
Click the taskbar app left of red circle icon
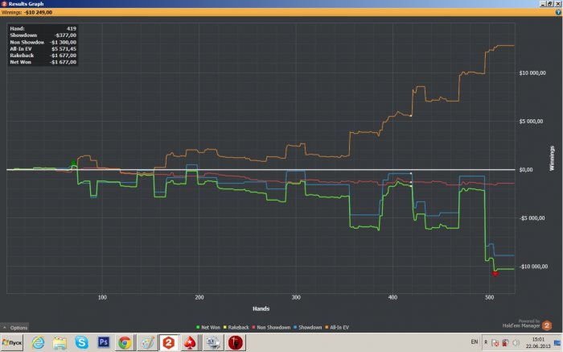213,342
